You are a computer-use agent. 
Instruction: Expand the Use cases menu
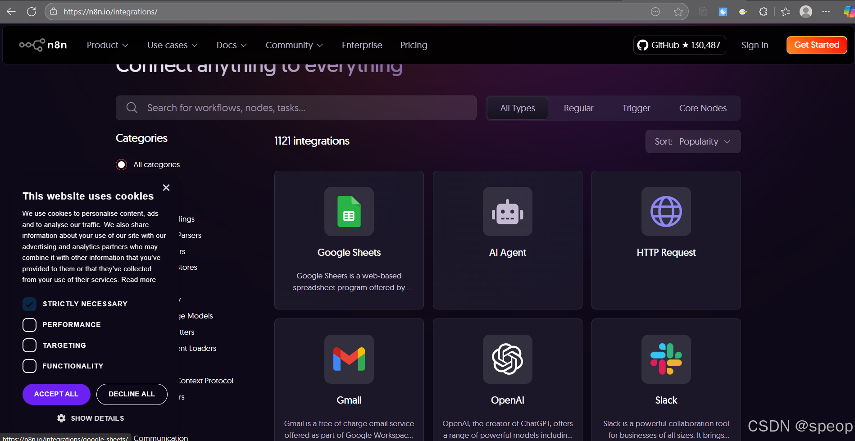(x=173, y=45)
